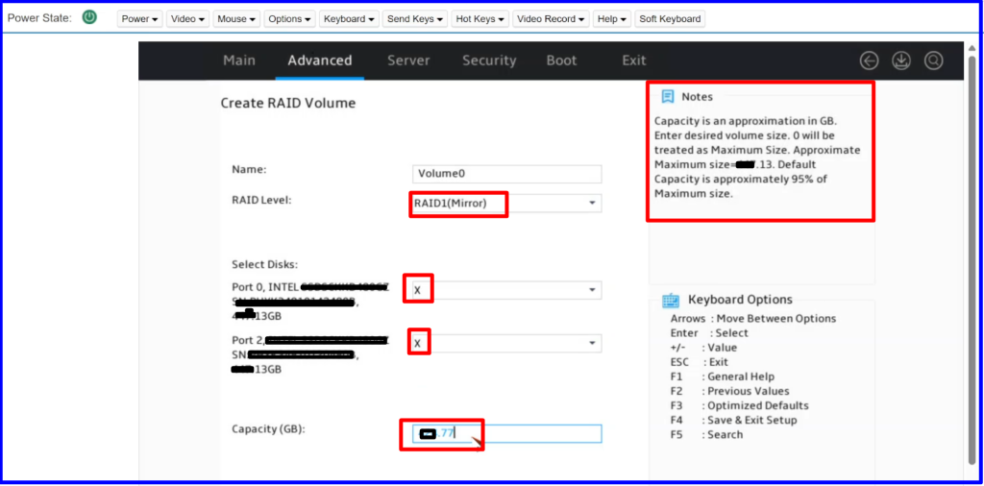Open the Security BIOS tab
The image size is (984, 486).
[x=489, y=61]
